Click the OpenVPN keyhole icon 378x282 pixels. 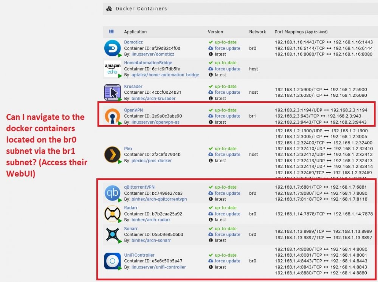(112, 116)
